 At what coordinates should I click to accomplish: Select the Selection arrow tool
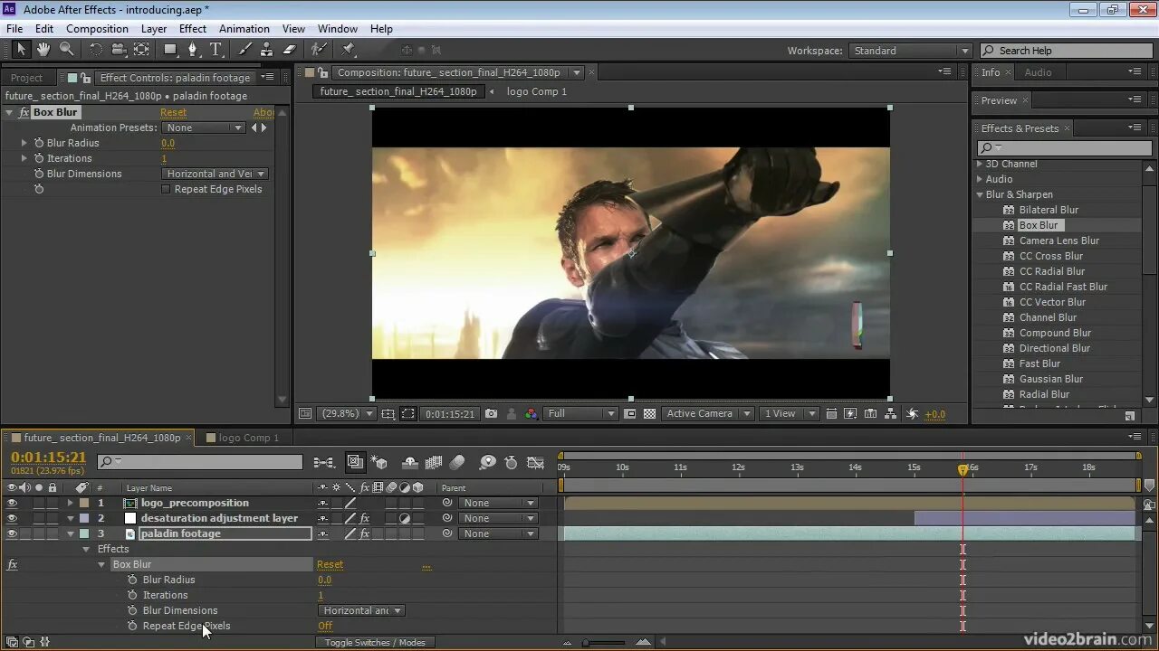pos(21,50)
